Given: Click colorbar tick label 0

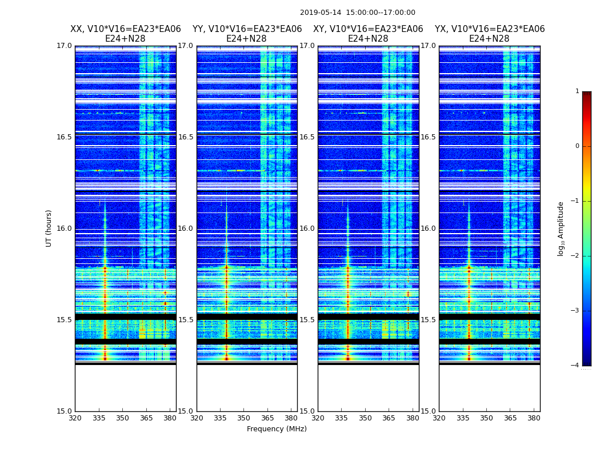Looking at the screenshot, I should [x=577, y=146].
